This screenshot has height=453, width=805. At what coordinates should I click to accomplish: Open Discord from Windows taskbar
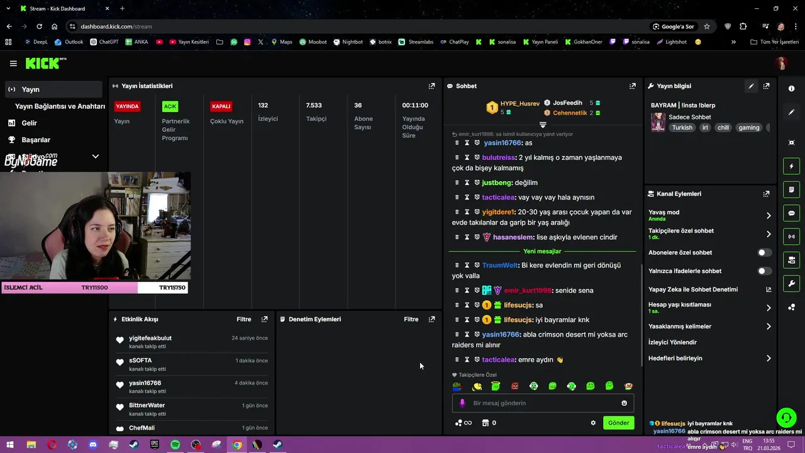93,445
